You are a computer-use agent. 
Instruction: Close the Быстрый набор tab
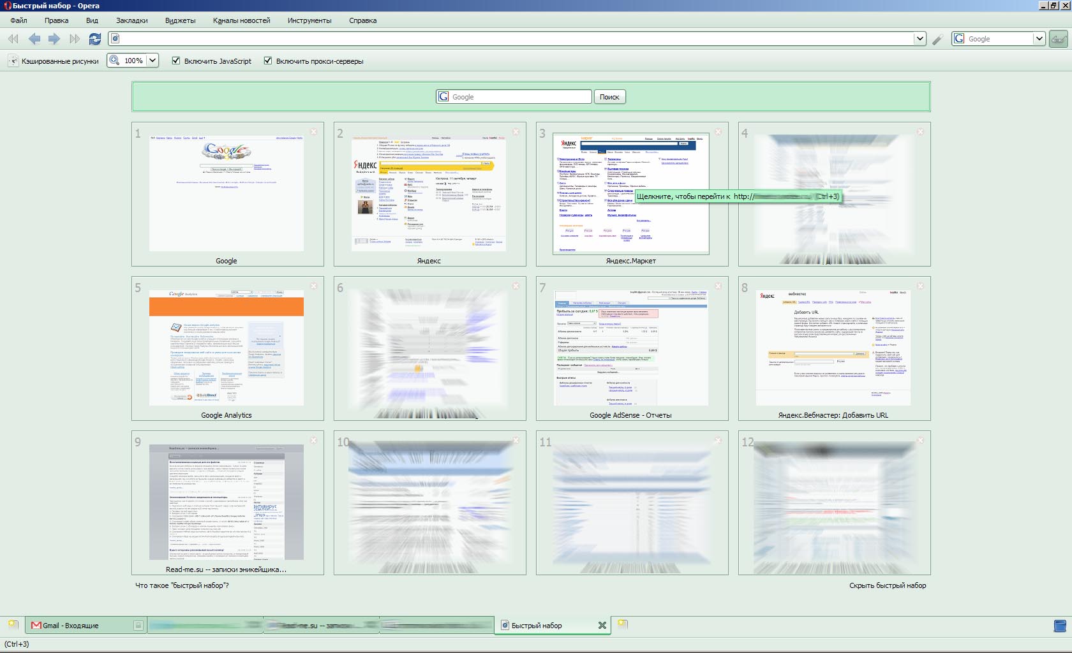point(602,626)
